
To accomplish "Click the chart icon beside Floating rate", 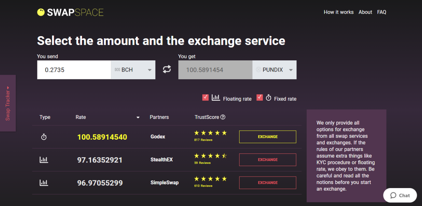I will point(216,98).
